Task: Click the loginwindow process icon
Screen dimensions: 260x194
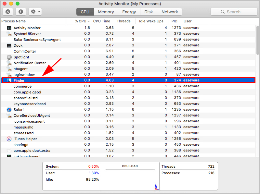Action: [x=9, y=75]
